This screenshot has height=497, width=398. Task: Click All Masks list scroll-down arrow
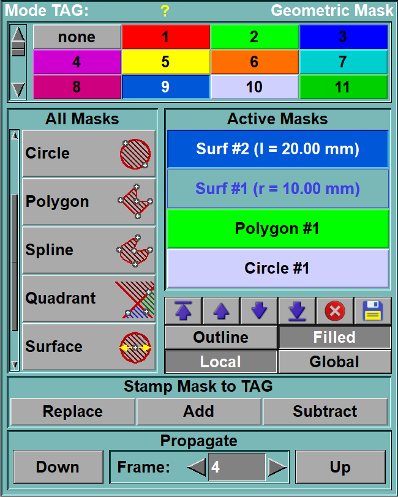(15, 365)
